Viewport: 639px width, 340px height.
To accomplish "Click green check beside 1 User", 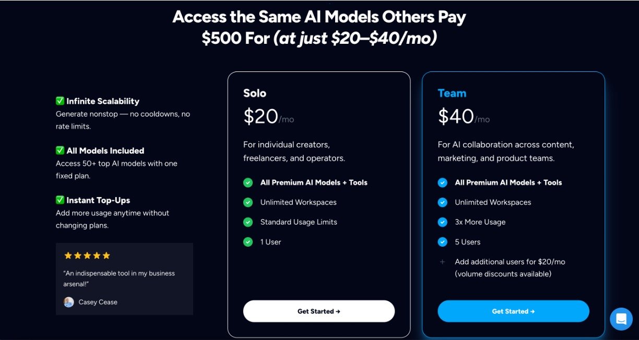I will point(248,242).
